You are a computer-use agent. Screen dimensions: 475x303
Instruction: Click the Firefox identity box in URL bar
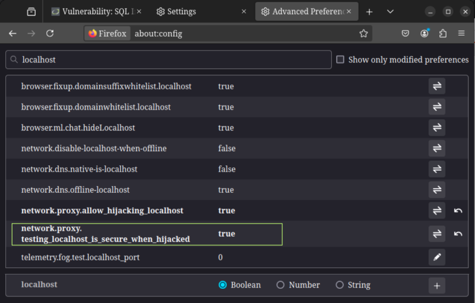click(x=107, y=33)
